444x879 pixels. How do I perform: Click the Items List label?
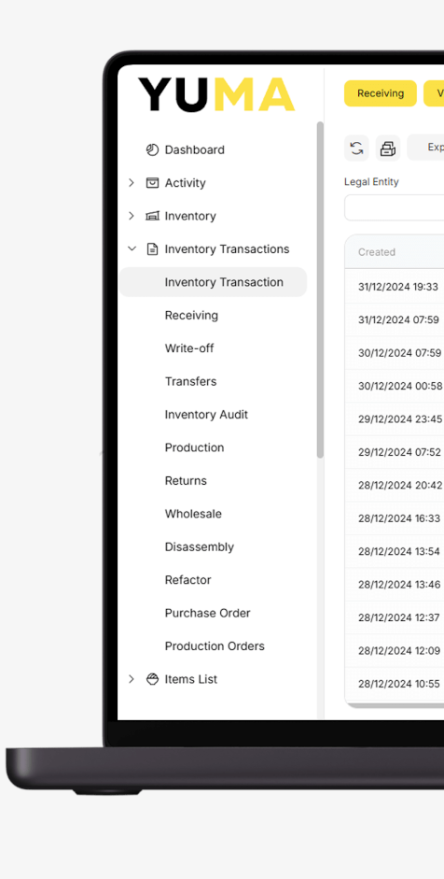pos(191,679)
